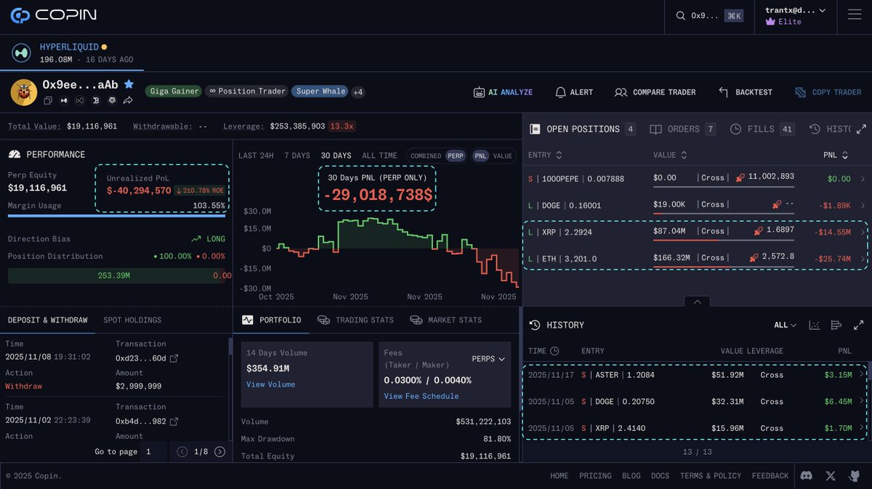The width and height of the screenshot is (872, 489).
Task: Select 7 DAYS time range
Action: (297, 155)
